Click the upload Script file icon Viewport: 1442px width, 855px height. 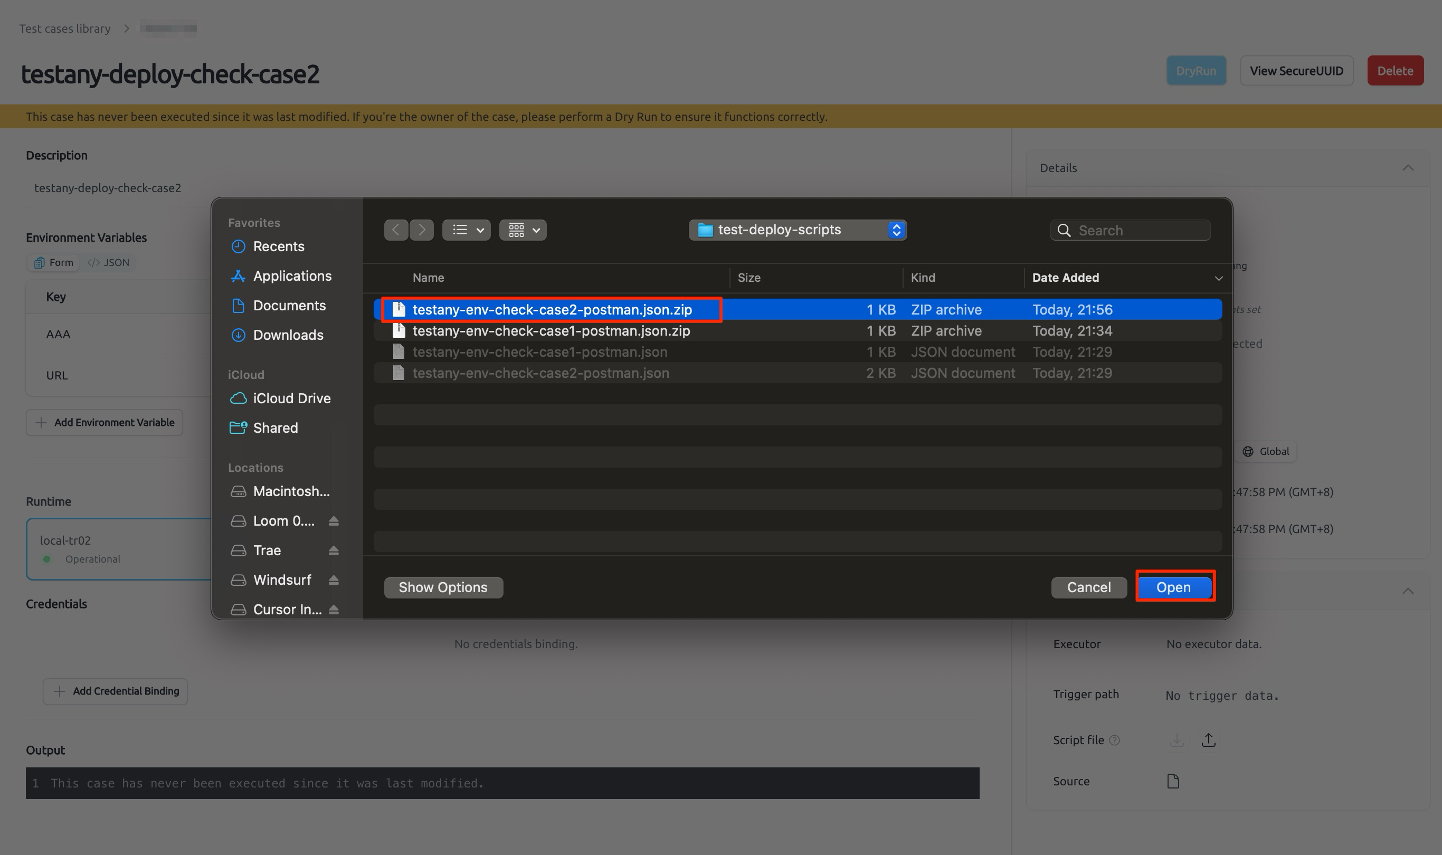click(1209, 740)
